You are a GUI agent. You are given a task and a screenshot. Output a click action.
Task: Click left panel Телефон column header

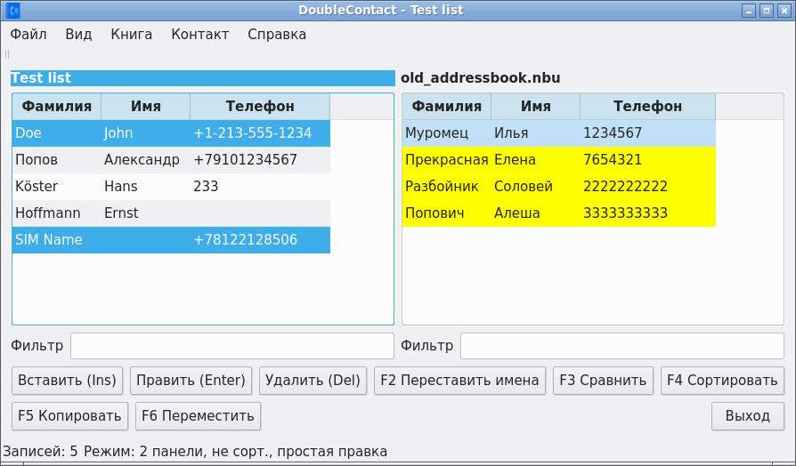click(260, 107)
